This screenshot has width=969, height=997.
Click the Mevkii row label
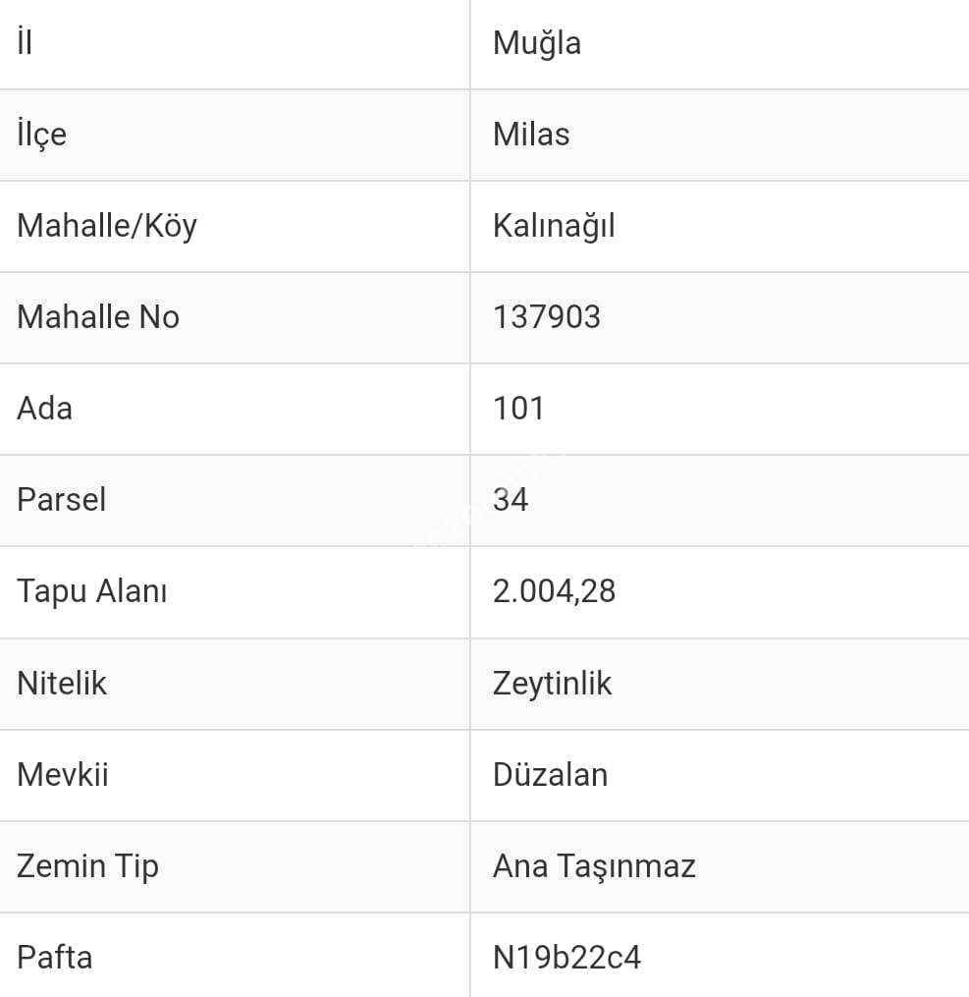(x=63, y=774)
